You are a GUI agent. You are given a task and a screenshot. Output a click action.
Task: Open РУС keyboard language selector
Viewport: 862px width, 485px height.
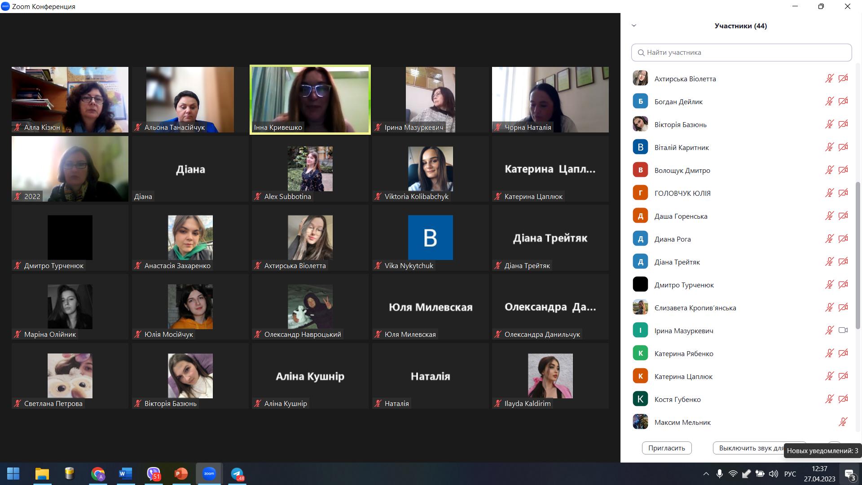tap(790, 474)
